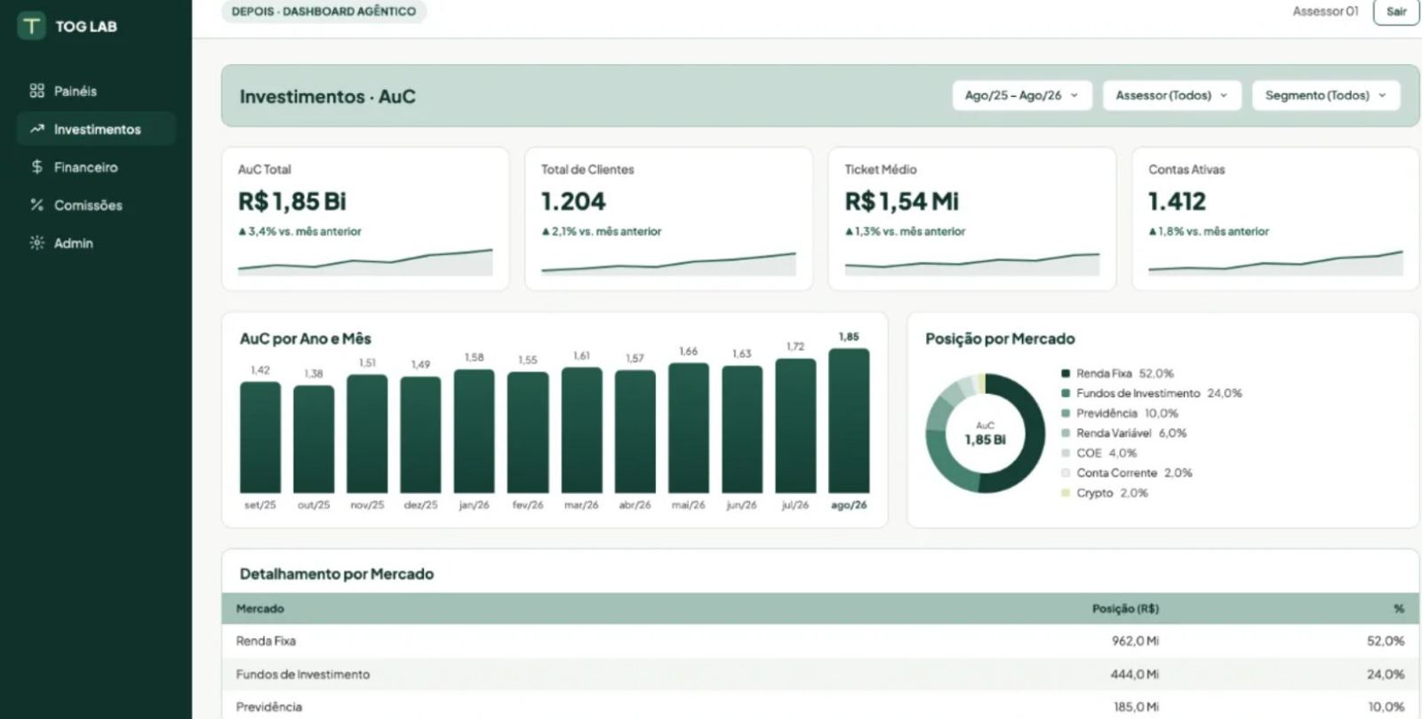Click the donut chart center 1,85 Bi
The width and height of the screenshot is (1422, 719).
[x=985, y=439]
